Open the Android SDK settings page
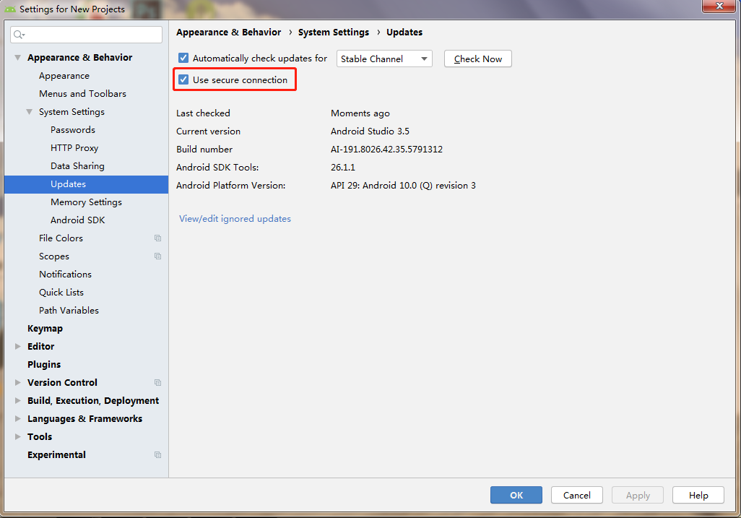The width and height of the screenshot is (741, 518). tap(77, 220)
